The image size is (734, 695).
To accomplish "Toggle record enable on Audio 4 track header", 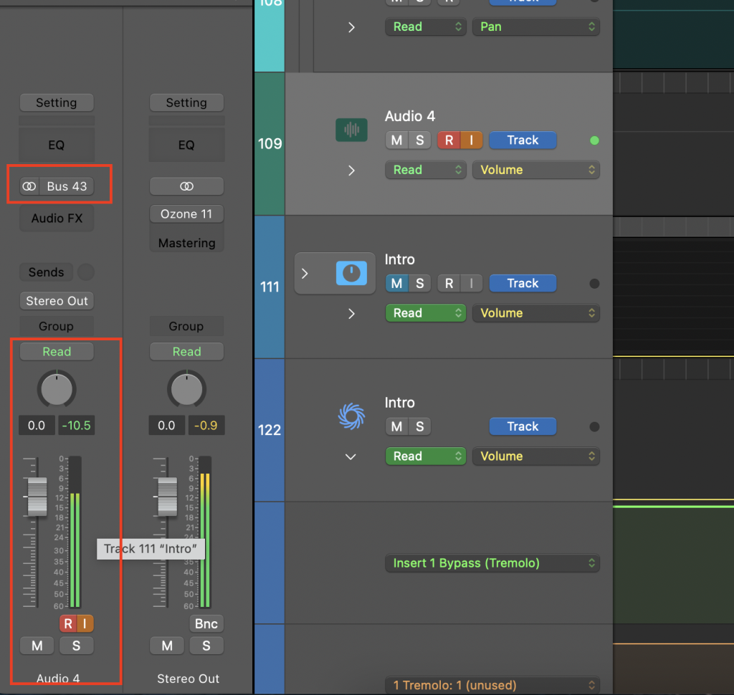I will click(449, 140).
